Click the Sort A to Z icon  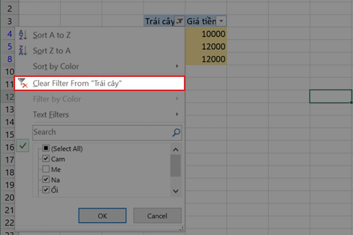point(23,35)
